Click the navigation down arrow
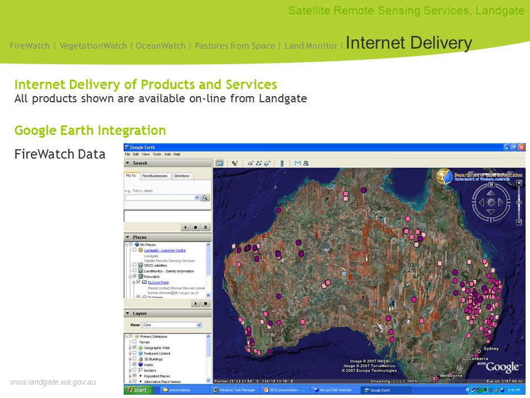This screenshot has width=530, height=398. [x=491, y=212]
